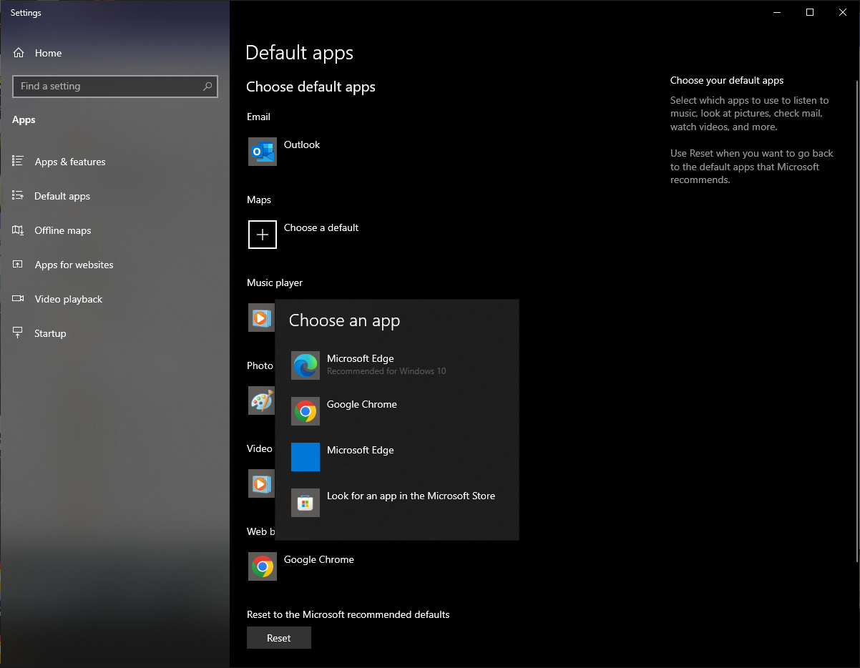This screenshot has height=668, width=860.
Task: Select Google Chrome in Choose an app
Action: pos(397,411)
